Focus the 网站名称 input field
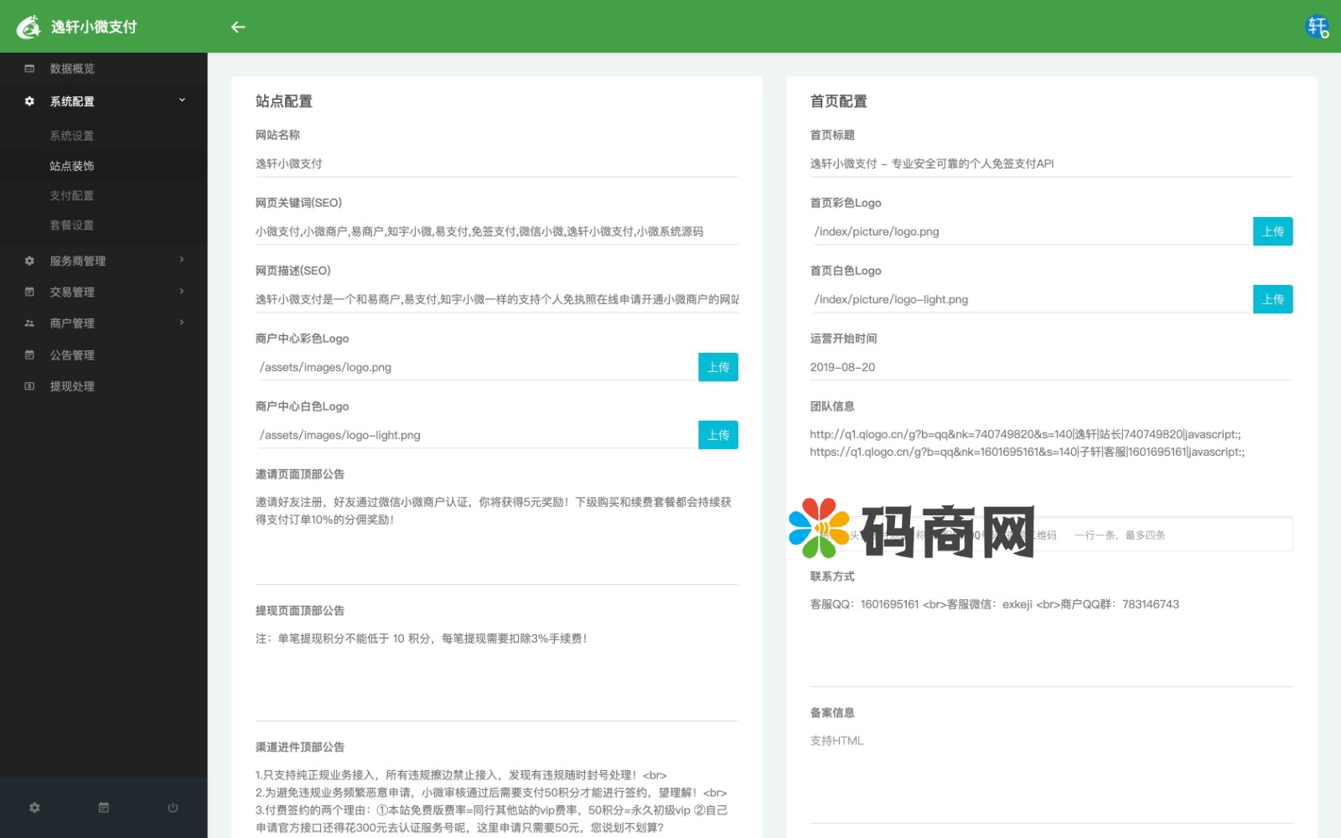 coord(496,163)
